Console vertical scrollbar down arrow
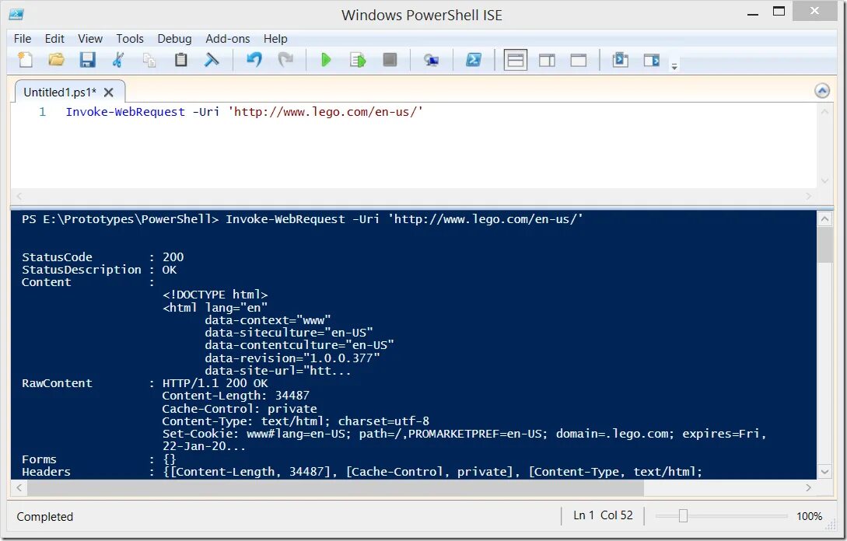 click(x=825, y=471)
